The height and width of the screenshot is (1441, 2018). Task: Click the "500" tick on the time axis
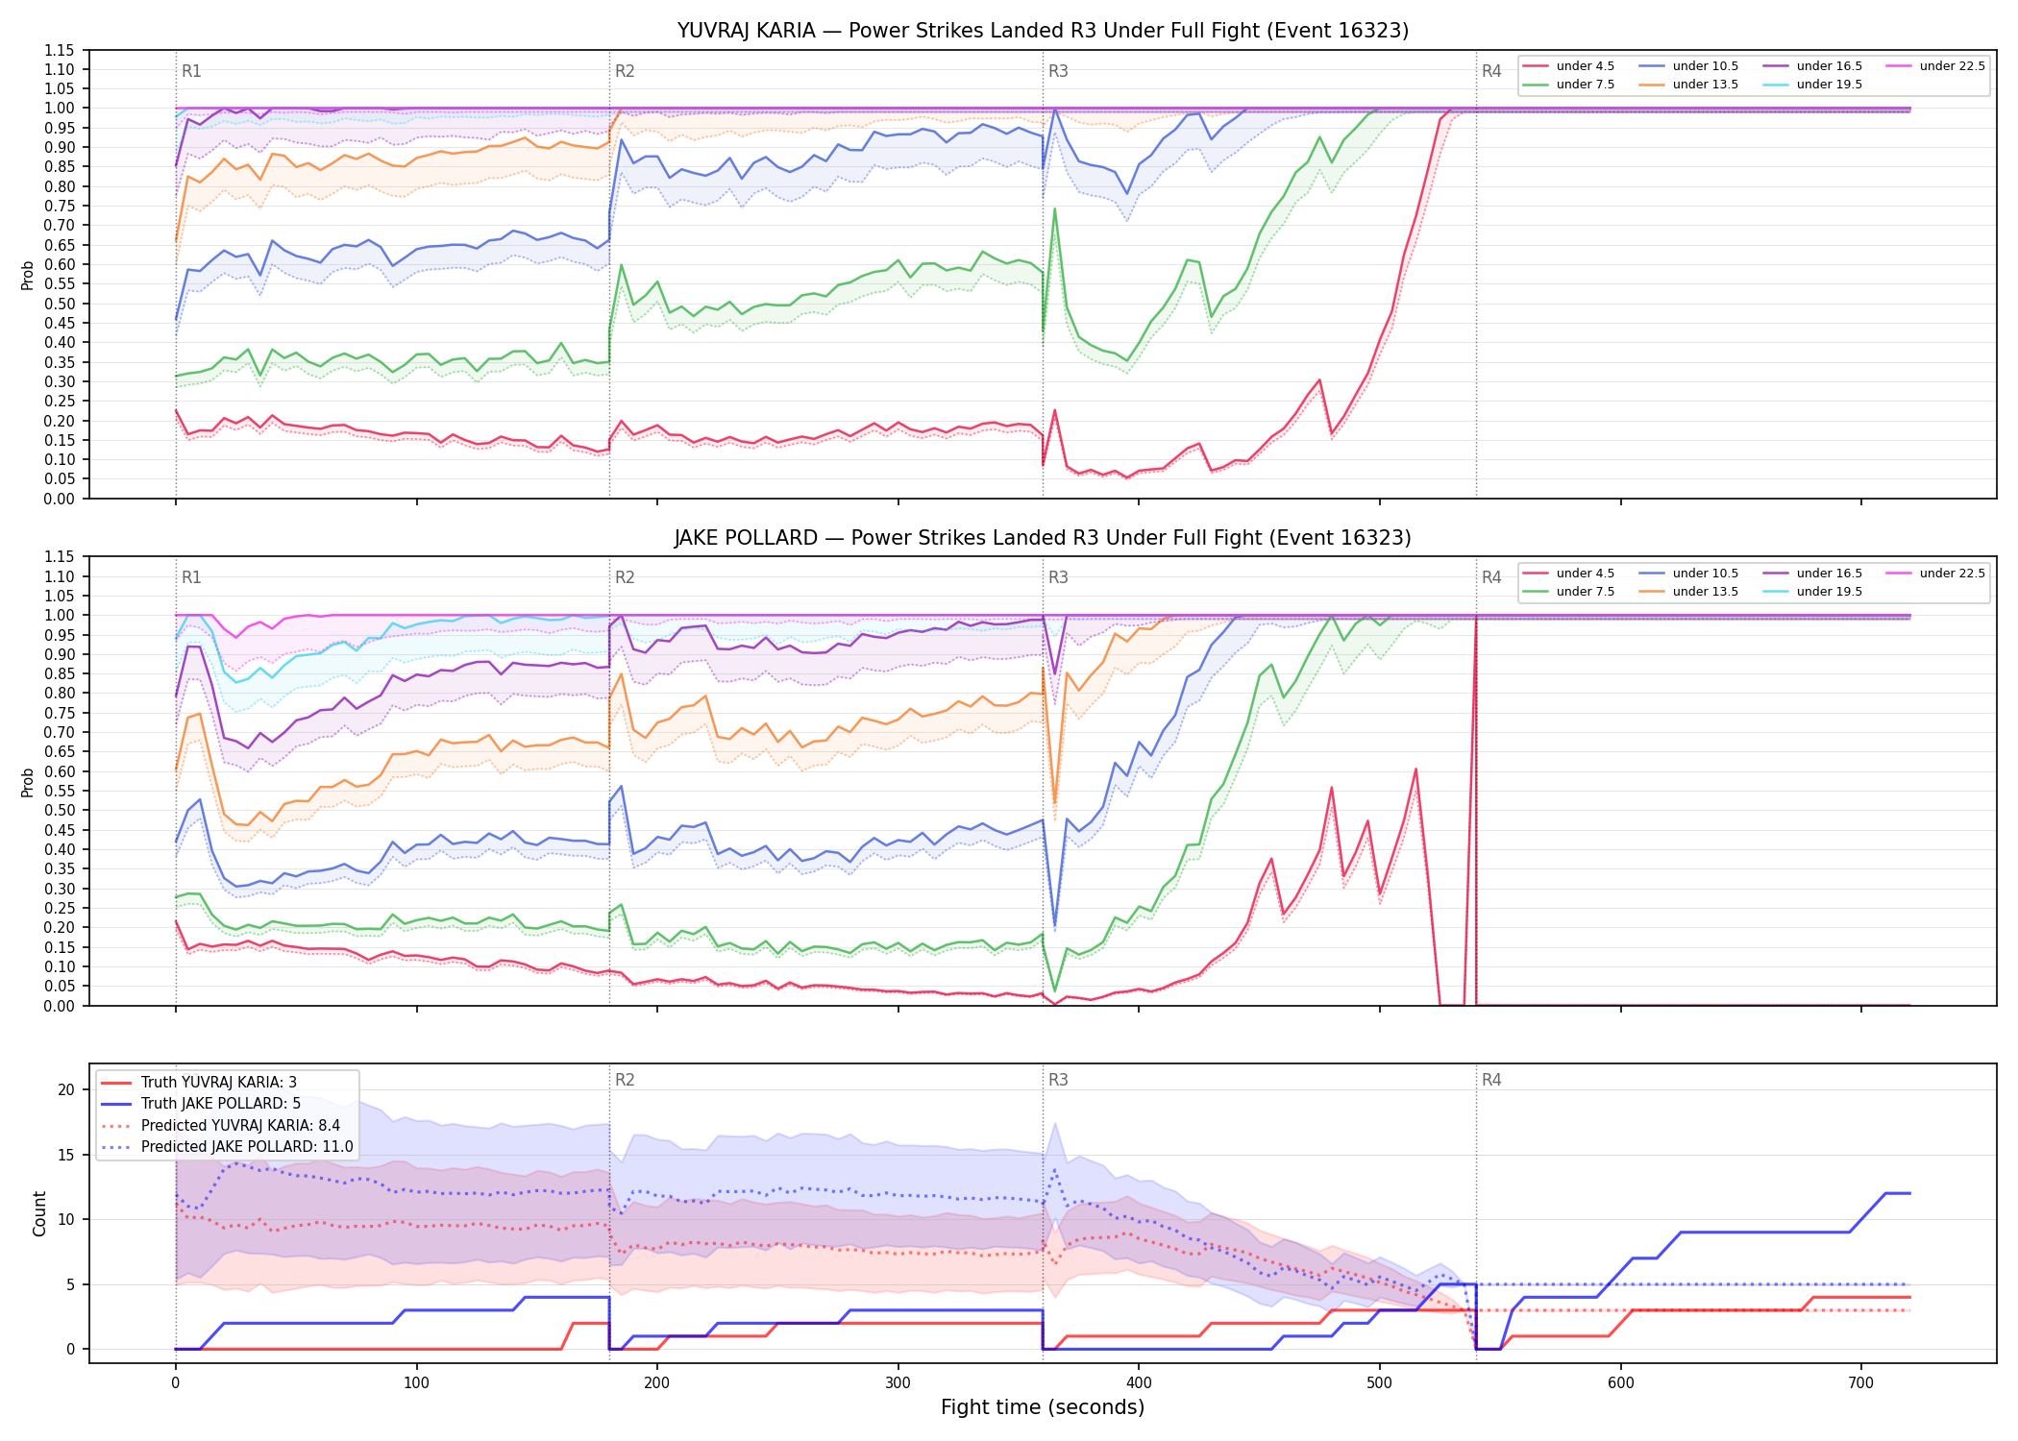click(x=1380, y=1383)
